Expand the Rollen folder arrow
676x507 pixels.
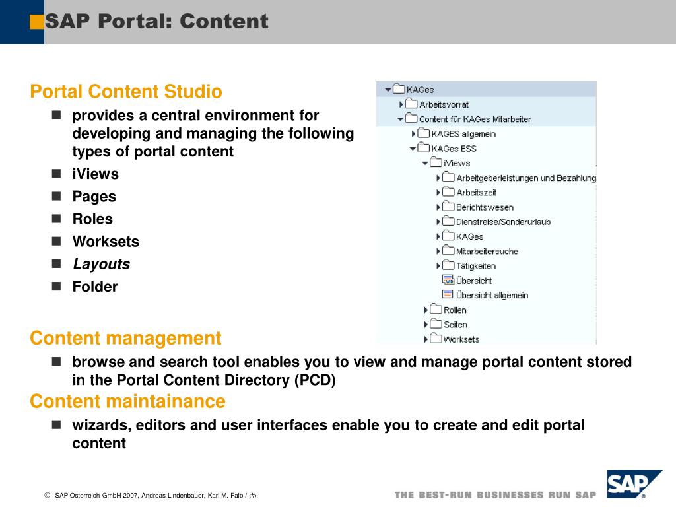pyautogui.click(x=426, y=310)
